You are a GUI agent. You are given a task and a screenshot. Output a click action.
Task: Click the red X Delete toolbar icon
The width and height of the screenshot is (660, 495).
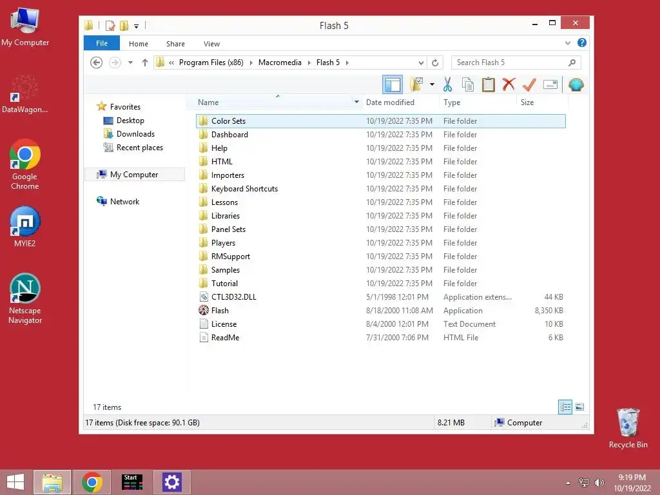[x=509, y=84]
